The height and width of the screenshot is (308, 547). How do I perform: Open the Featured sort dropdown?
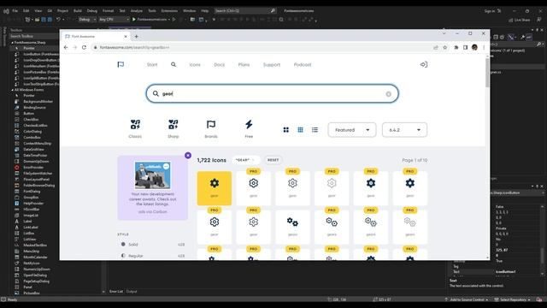click(x=352, y=130)
